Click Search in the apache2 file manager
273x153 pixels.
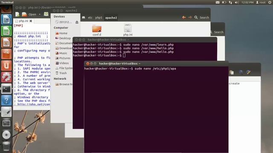pyautogui.click(x=202, y=17)
